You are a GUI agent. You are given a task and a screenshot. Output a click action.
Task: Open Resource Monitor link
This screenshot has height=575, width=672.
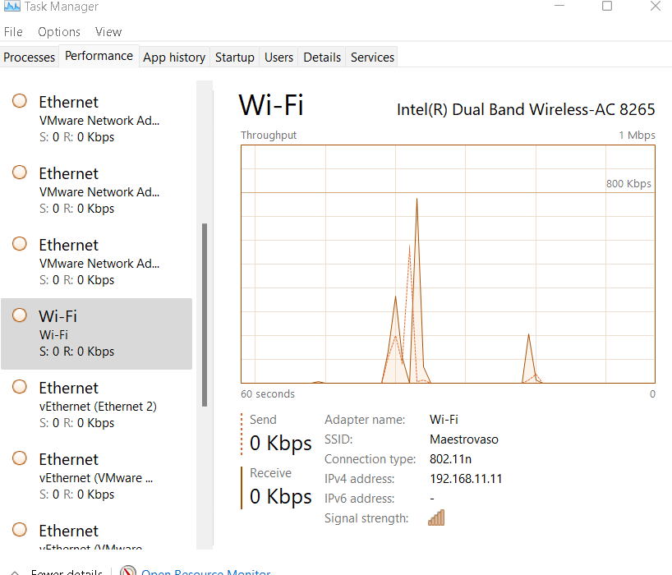(205, 572)
